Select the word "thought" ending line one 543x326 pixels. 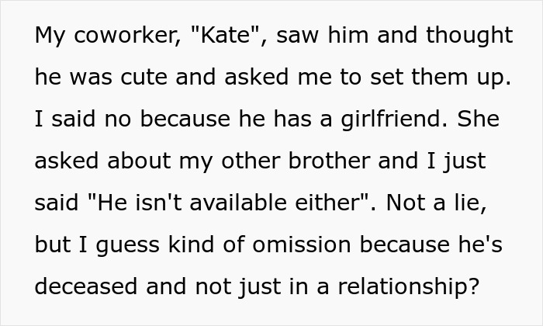pos(469,36)
